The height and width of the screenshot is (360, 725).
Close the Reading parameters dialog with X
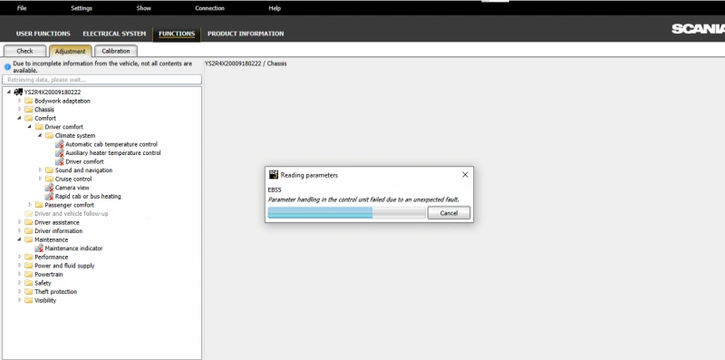[x=465, y=174]
